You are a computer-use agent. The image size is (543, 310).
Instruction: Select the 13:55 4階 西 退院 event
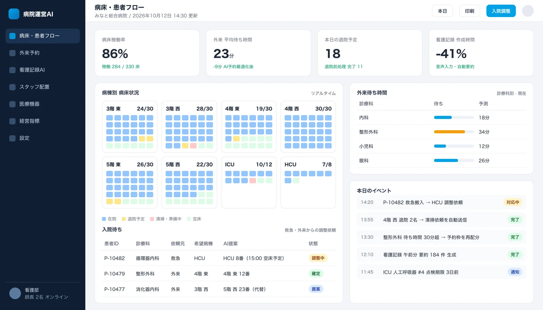point(441,220)
